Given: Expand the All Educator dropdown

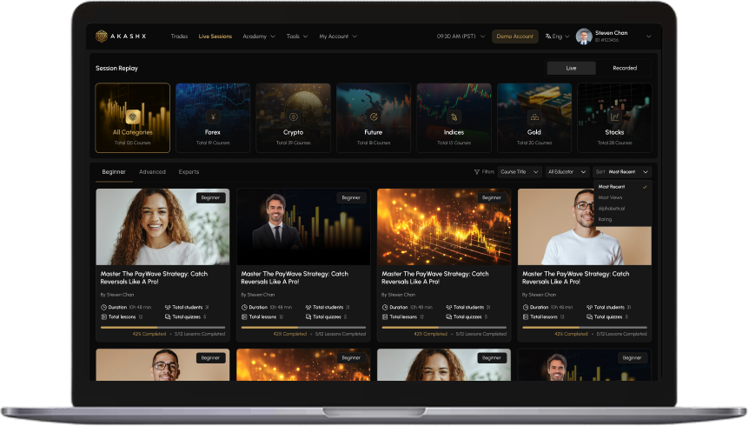Looking at the screenshot, I should pos(567,172).
